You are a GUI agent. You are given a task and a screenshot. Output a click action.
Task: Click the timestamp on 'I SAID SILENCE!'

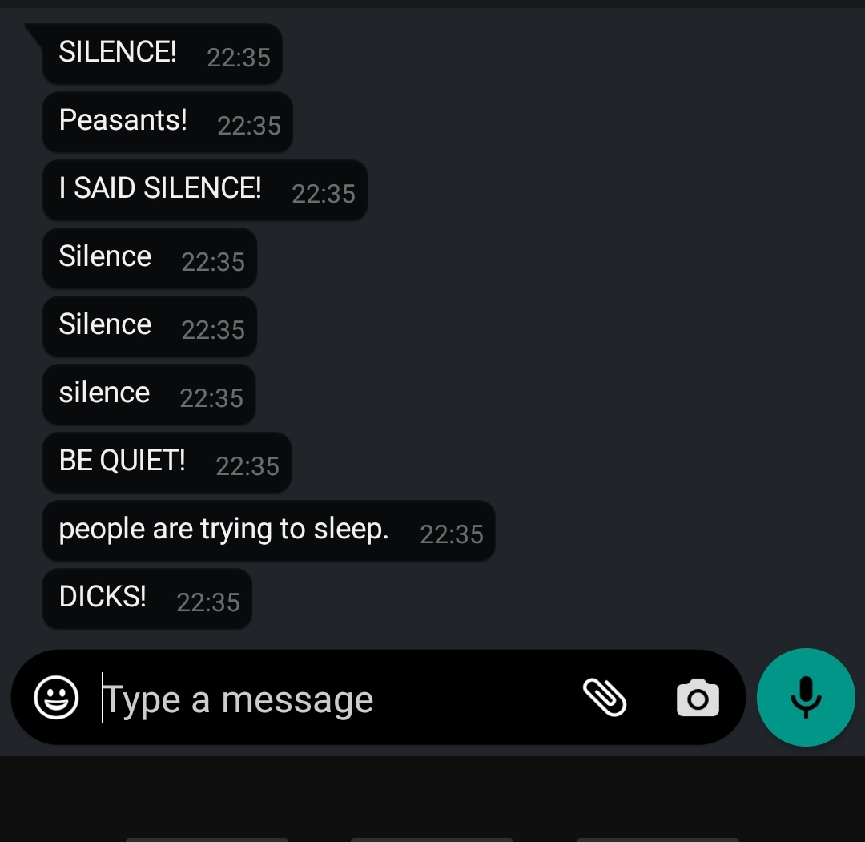click(324, 194)
